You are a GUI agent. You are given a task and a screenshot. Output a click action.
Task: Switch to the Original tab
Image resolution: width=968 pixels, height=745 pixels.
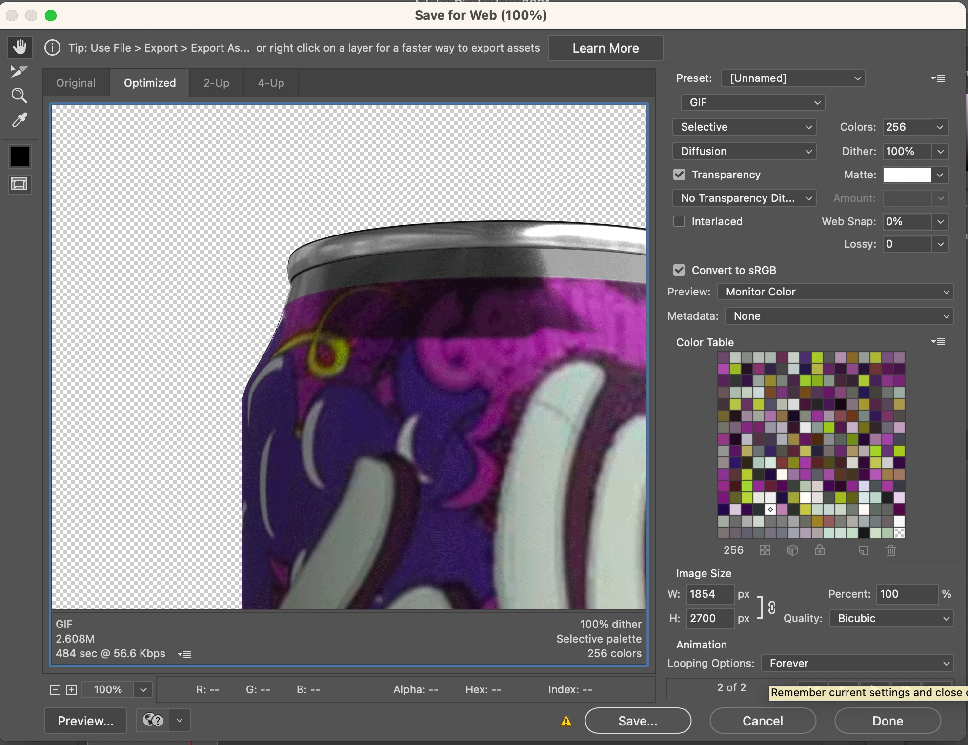76,83
